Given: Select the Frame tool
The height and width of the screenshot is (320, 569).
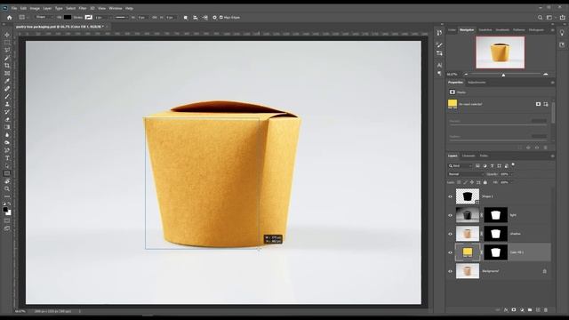Looking at the screenshot, I should pyautogui.click(x=7, y=73).
